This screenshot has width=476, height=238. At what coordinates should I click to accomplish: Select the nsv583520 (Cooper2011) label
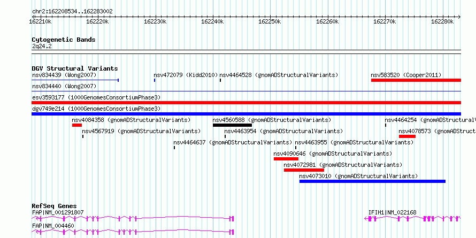406,75
